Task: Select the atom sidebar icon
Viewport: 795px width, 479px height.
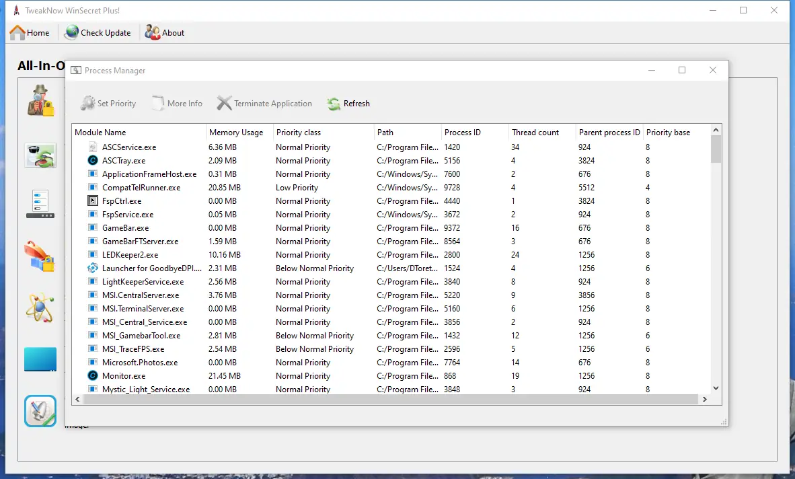Action: click(x=40, y=307)
